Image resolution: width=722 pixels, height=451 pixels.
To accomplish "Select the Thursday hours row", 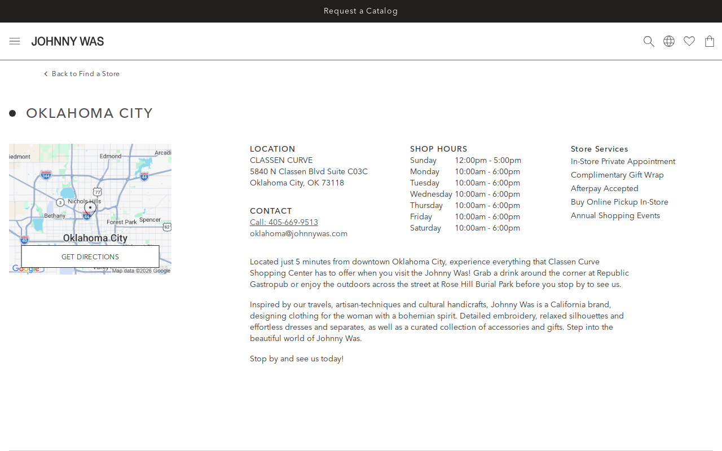I will (x=465, y=206).
